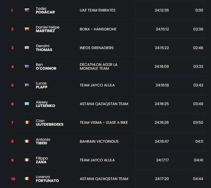Click Pogacar's 24:12:36 overall time
211x188 pixels.
[162, 10]
